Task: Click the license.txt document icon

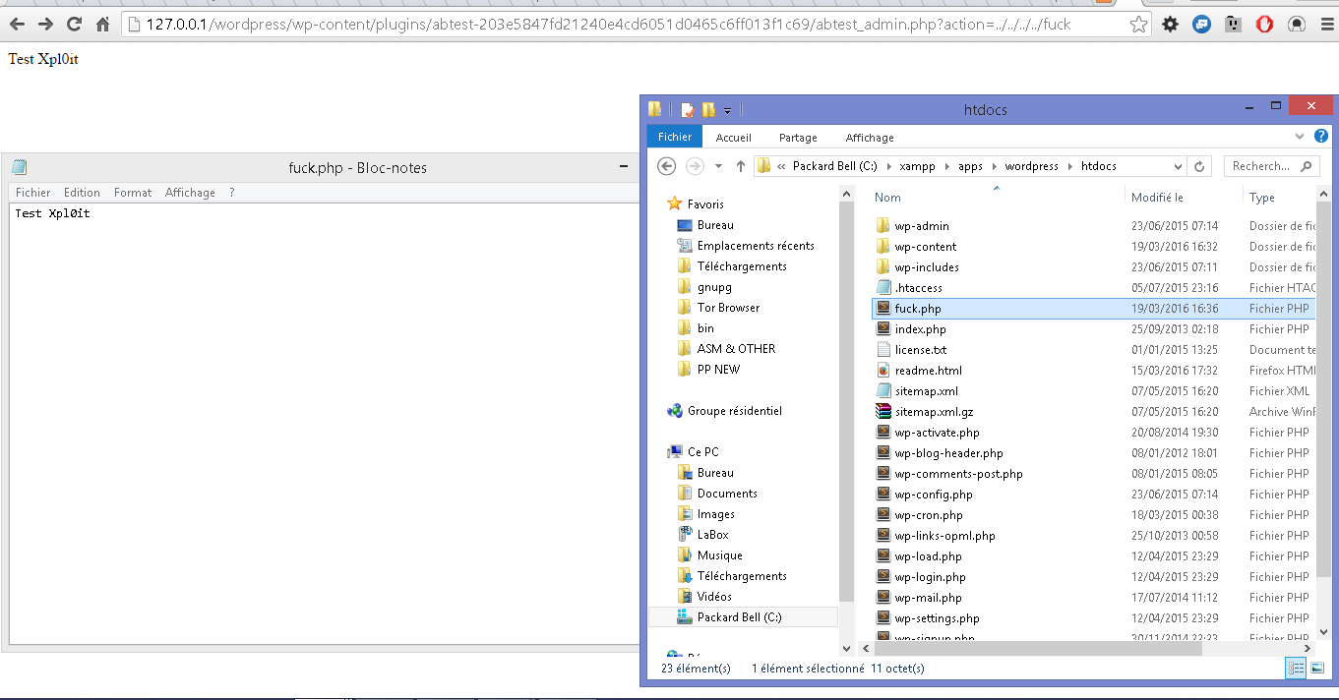Action: [883, 350]
